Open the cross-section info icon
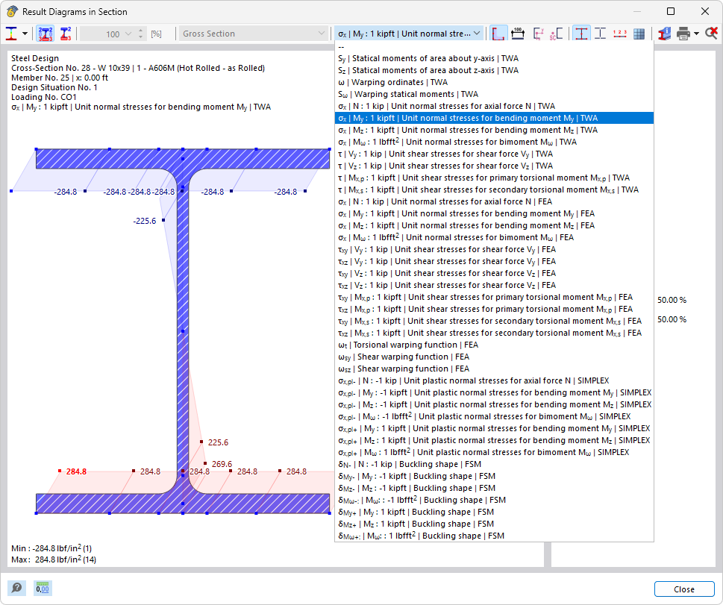 665,34
